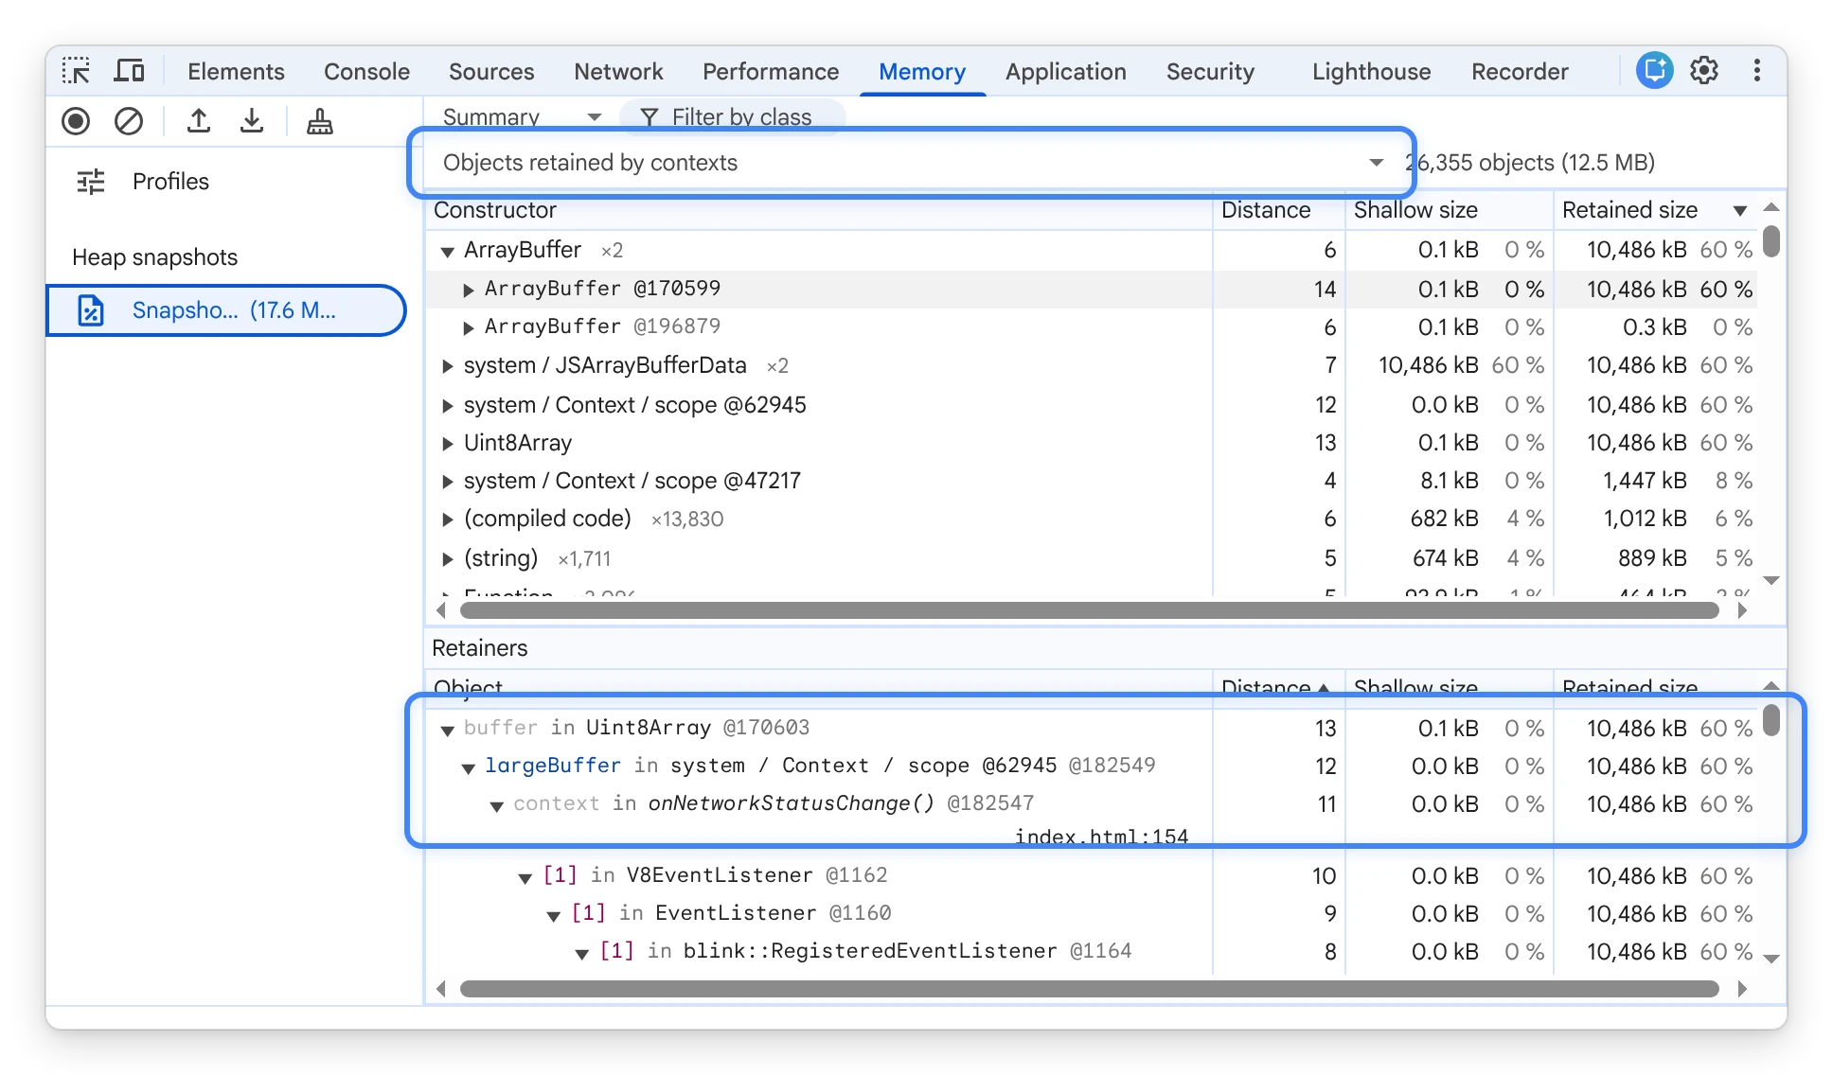This screenshot has height=1075, width=1833.
Task: Open the Recorder tab
Action: coord(1520,72)
